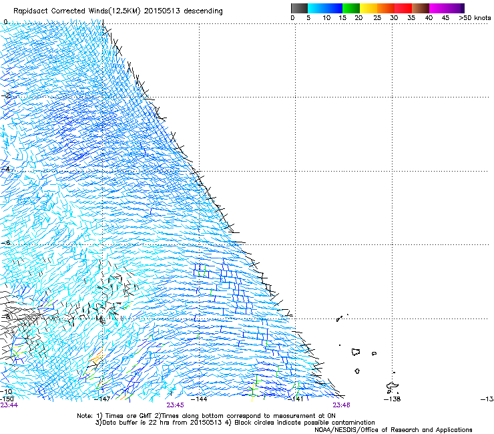494x434 pixels.
Task: Click the '-4' latitude axis label
Action: (6, 169)
